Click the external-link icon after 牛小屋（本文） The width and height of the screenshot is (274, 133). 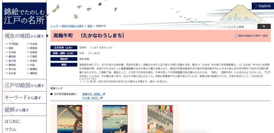tap(101, 98)
